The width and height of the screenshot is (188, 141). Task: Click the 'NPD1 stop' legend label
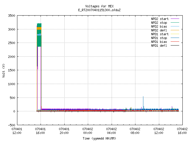[x=159, y=38]
